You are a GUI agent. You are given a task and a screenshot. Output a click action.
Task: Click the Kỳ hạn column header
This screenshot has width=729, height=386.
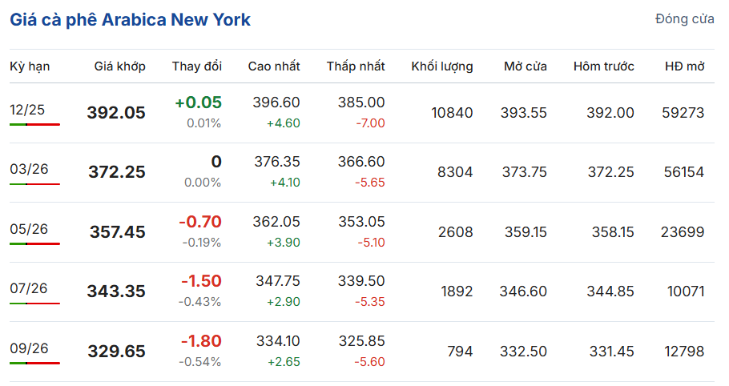tap(30, 66)
